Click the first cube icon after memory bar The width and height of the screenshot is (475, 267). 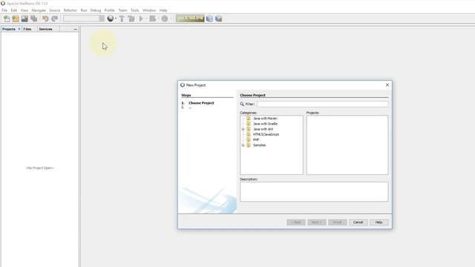pyautogui.click(x=209, y=19)
